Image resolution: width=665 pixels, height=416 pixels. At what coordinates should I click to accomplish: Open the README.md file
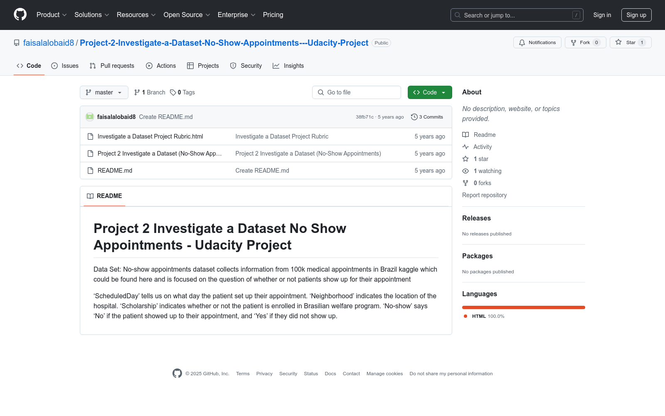tap(115, 171)
